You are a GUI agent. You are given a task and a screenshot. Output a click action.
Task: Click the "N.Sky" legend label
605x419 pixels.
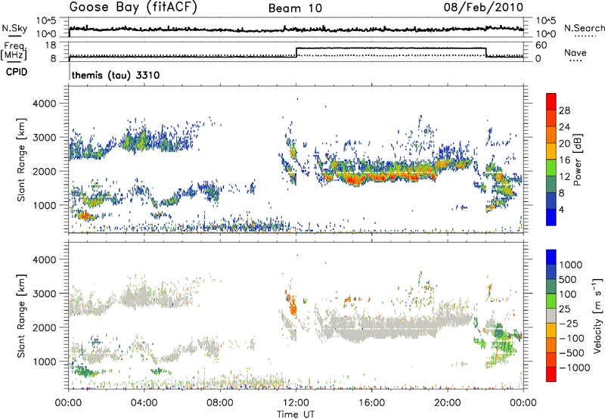click(x=14, y=28)
